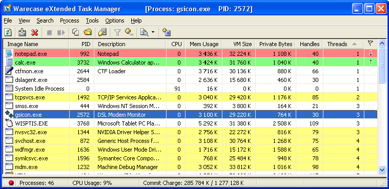The width and height of the screenshot is (389, 189).
Task: Click the calc.exe calculator icon
Action: pyautogui.click(x=9, y=62)
